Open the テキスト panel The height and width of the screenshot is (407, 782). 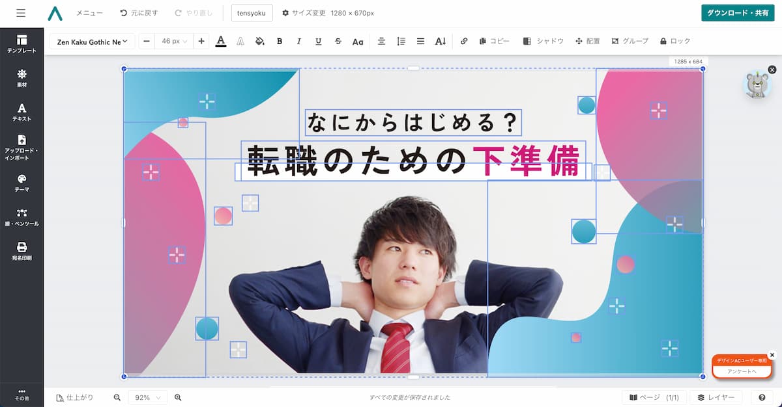point(22,112)
